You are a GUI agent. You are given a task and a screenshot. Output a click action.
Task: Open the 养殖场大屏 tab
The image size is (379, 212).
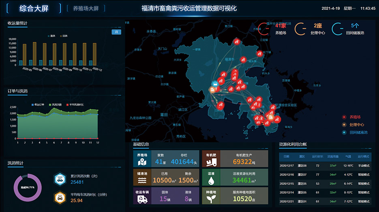86,8
